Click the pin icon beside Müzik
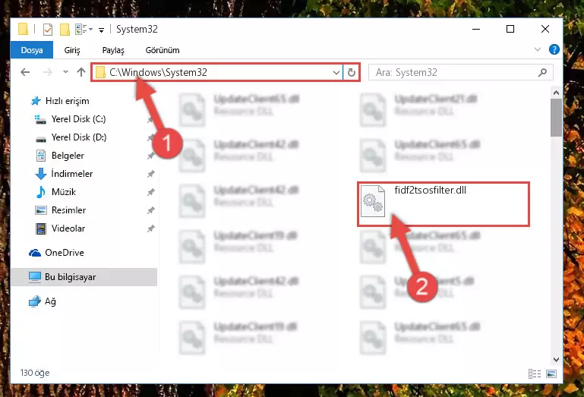Viewport: 584px width, 397px height. 151,192
